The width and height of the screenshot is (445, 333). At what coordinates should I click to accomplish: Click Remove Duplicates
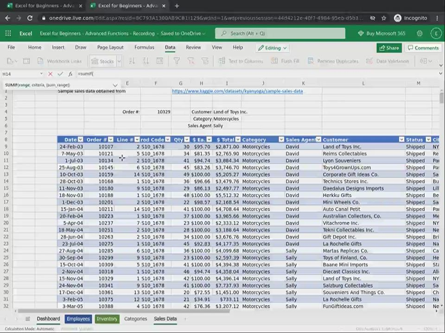tap(333, 61)
